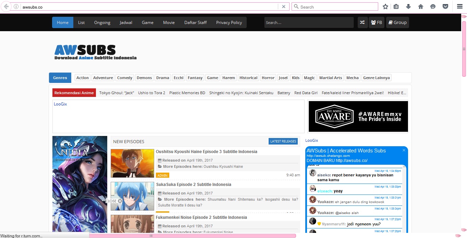Focus the site Search... input field

pyautogui.click(x=309, y=23)
